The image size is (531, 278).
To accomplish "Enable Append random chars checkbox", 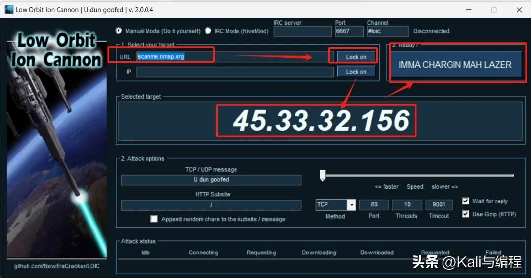I will tap(154, 219).
